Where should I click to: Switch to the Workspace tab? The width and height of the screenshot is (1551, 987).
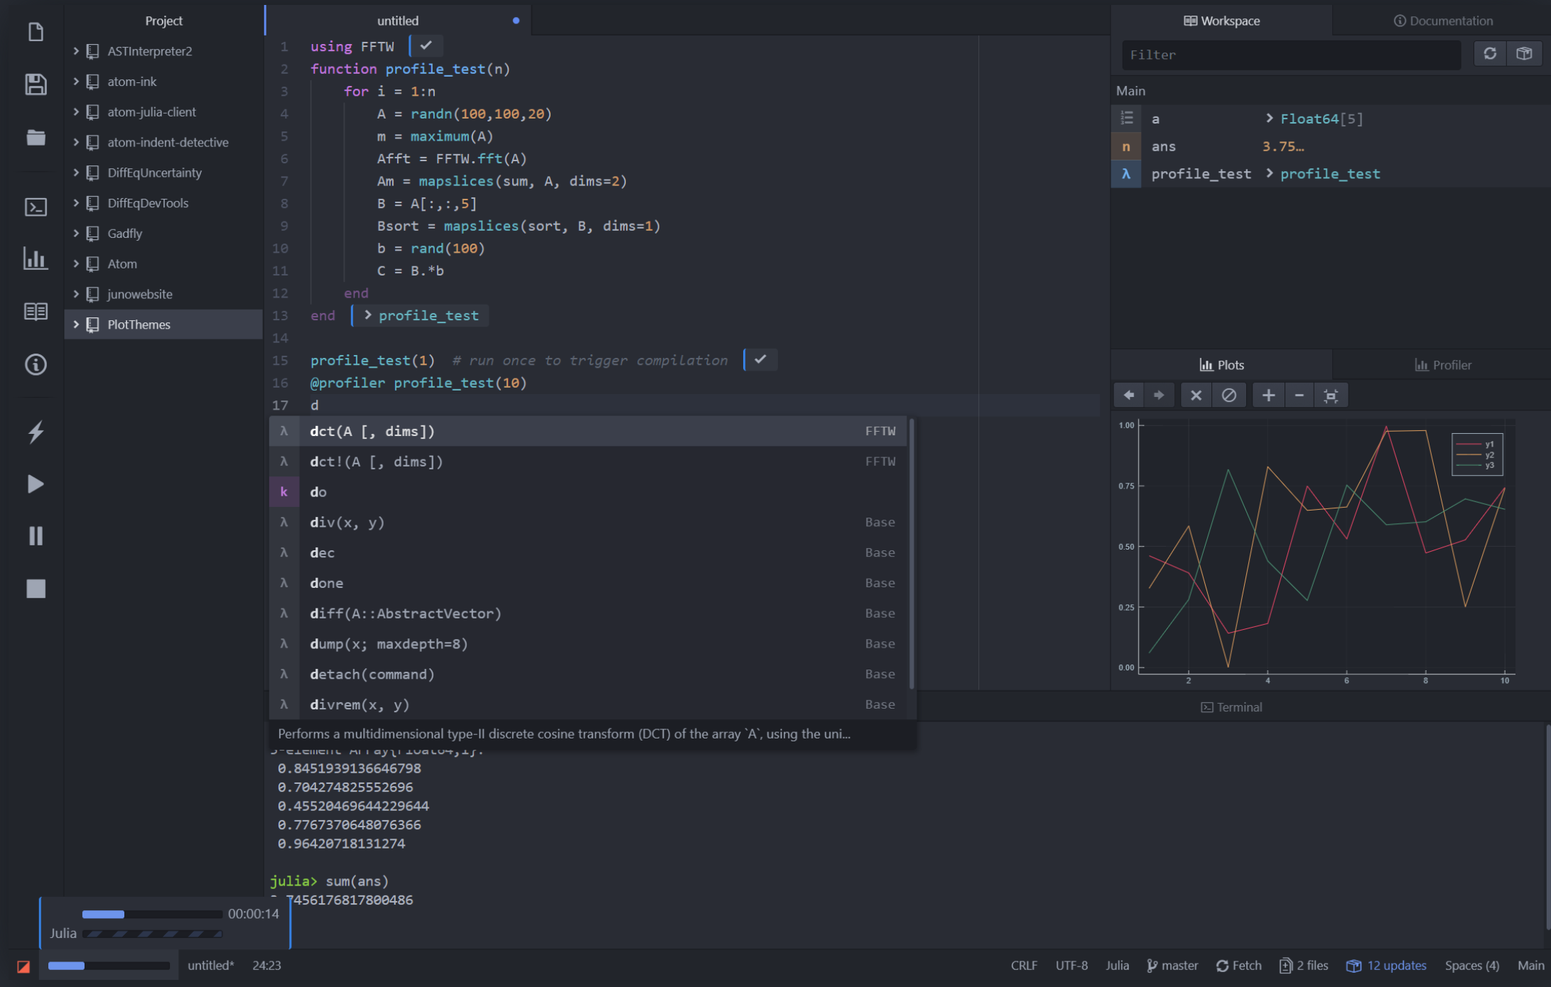(x=1221, y=21)
